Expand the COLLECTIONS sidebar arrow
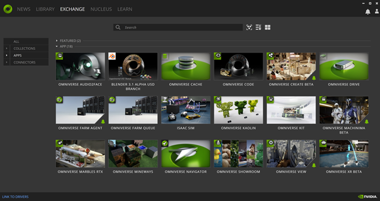The height and width of the screenshot is (201, 380). pyautogui.click(x=7, y=48)
